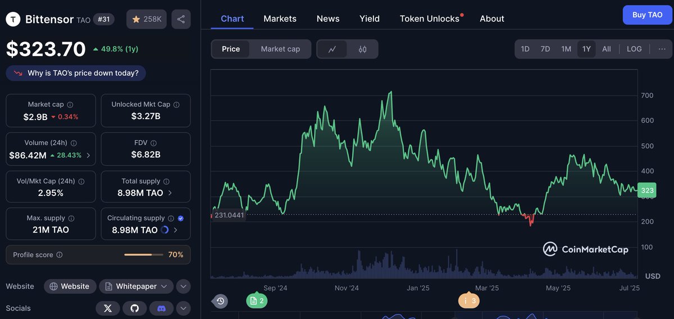Open the share icon button

point(181,19)
